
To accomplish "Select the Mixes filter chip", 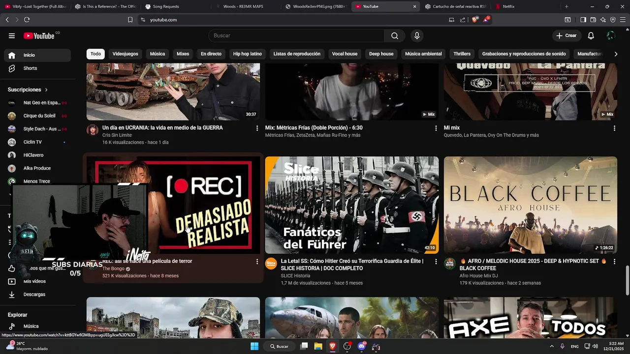I will click(183, 54).
